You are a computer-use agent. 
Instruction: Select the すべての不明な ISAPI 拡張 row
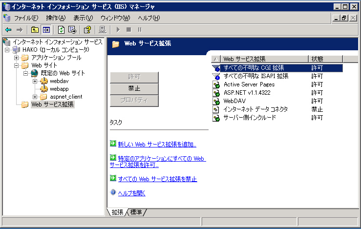click(x=277, y=76)
